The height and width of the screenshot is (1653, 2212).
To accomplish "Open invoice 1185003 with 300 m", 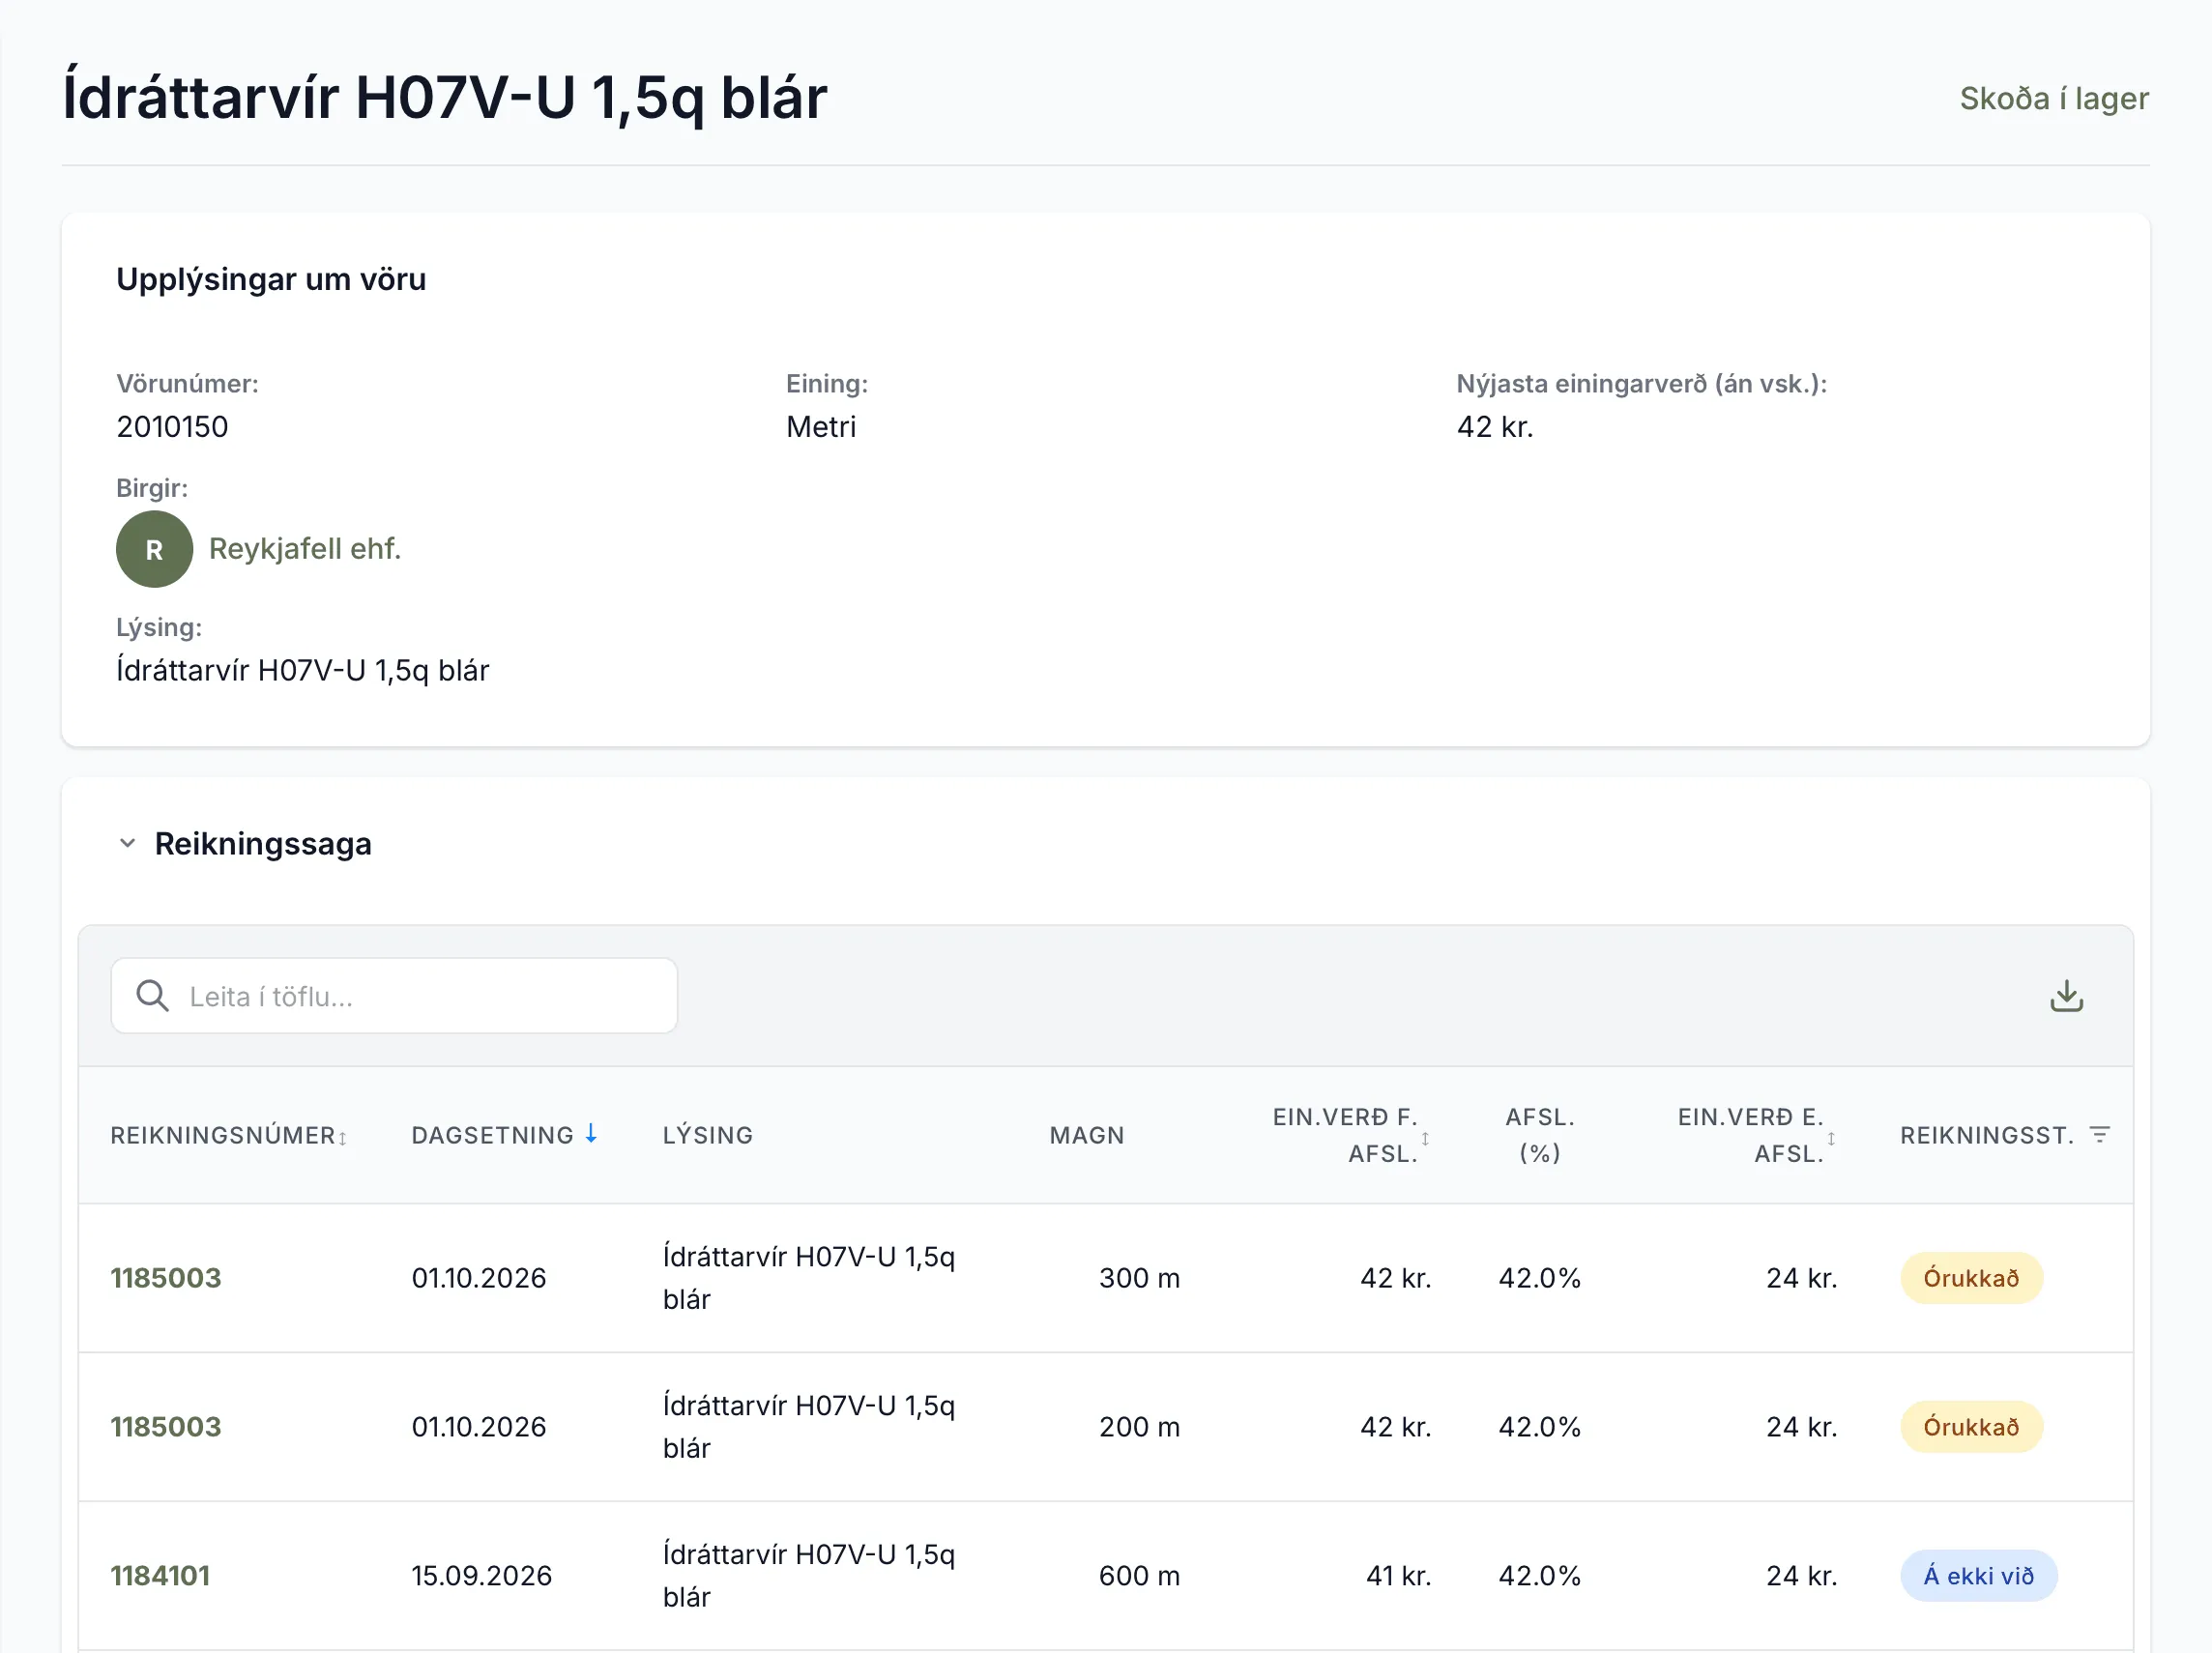I will point(165,1278).
